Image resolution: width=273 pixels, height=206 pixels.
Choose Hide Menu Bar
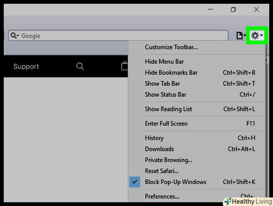click(164, 62)
